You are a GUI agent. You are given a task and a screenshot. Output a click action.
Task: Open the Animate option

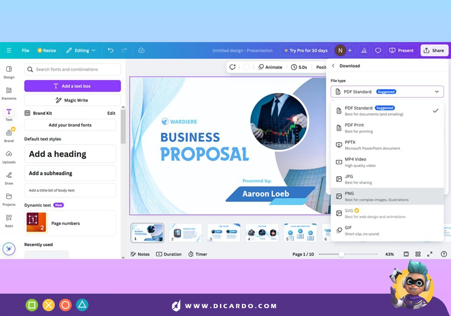tap(270, 67)
